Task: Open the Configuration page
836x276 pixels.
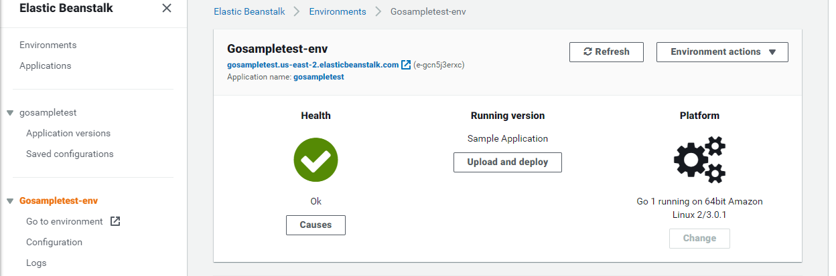Action: 54,242
